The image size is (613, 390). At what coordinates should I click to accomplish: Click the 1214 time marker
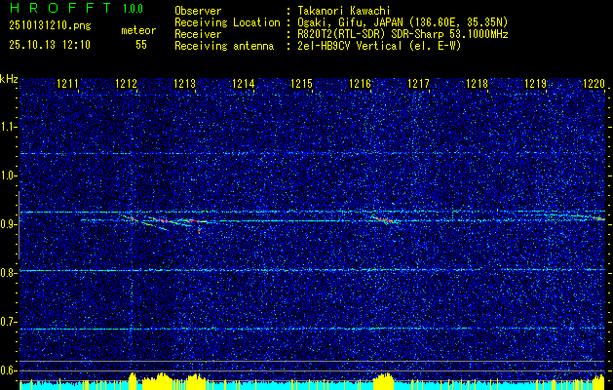244,83
